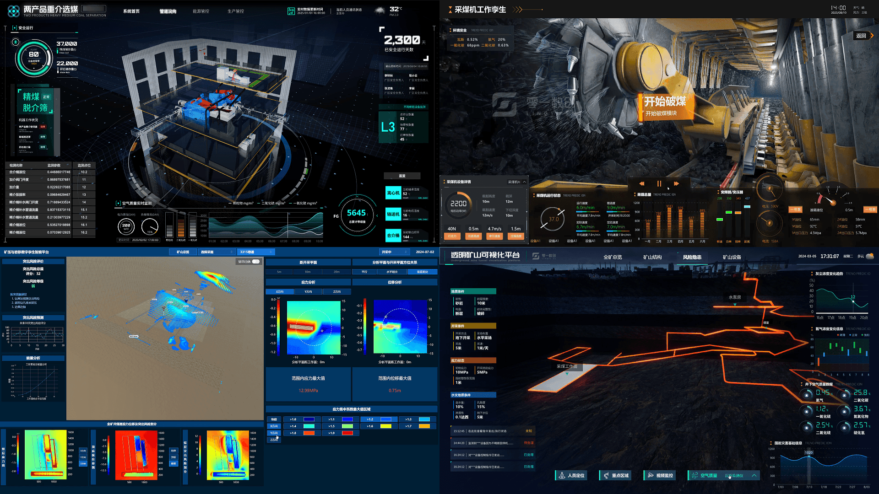The width and height of the screenshot is (879, 494).
Task: Click the >1.5 green color swatch
Action: (x=347, y=426)
